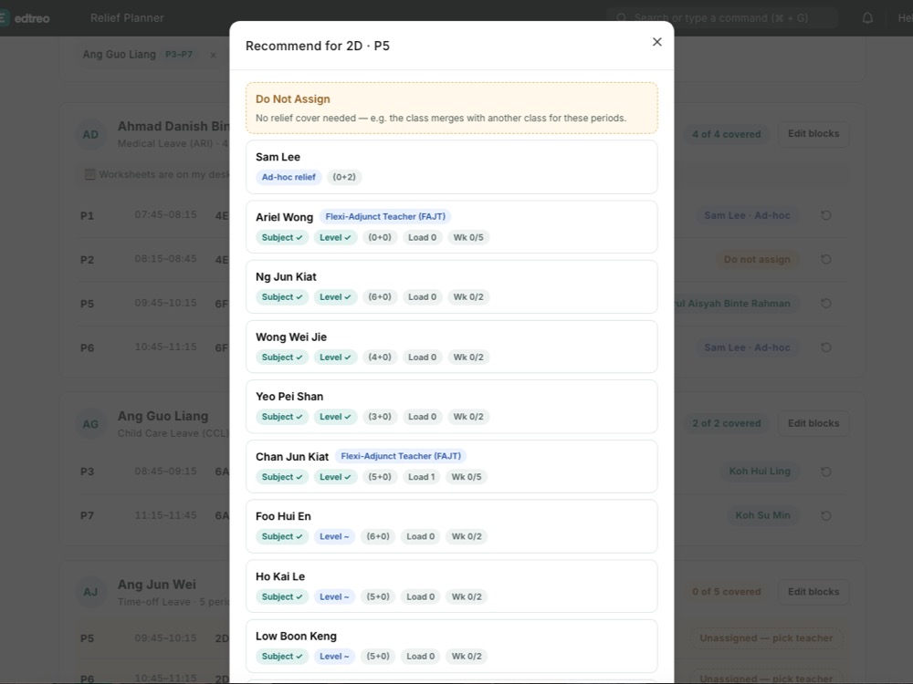
Task: Click the edtreo logo icon
Action: [x=3, y=18]
